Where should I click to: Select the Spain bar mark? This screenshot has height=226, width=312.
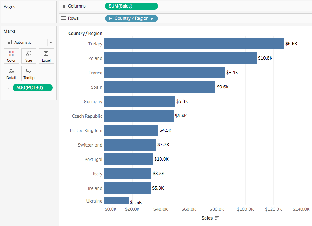160,87
